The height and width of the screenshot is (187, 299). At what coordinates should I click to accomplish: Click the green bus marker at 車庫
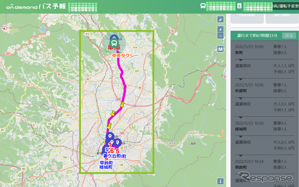tap(114, 43)
